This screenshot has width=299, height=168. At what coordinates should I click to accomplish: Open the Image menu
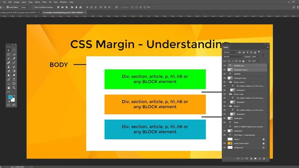point(17,2)
